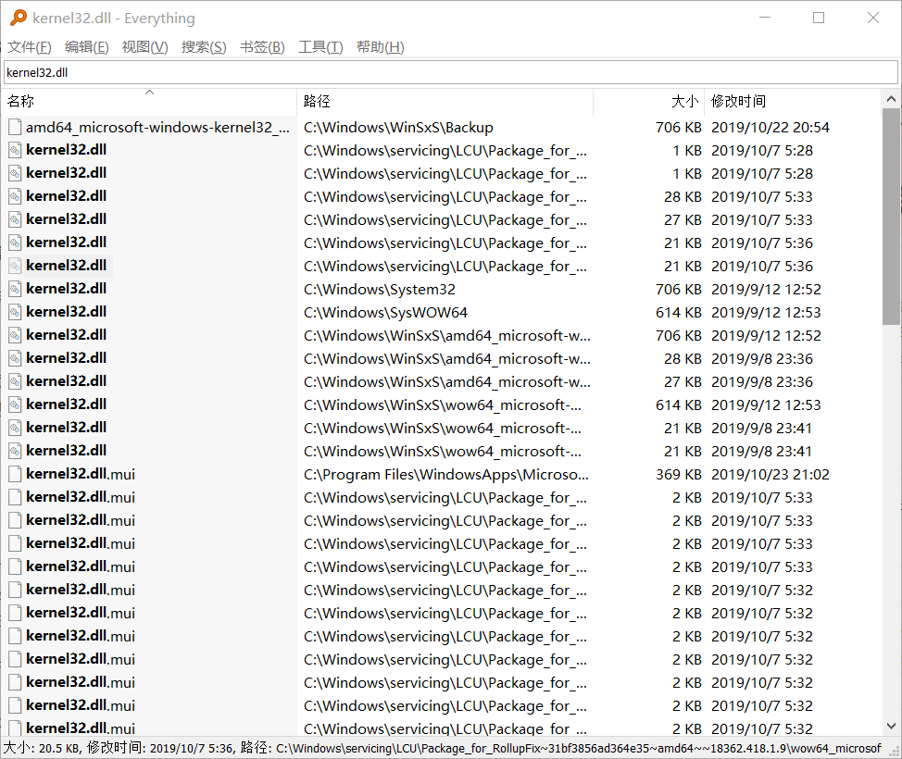Open the 工具(T) menu
The image size is (902, 759).
tap(320, 47)
